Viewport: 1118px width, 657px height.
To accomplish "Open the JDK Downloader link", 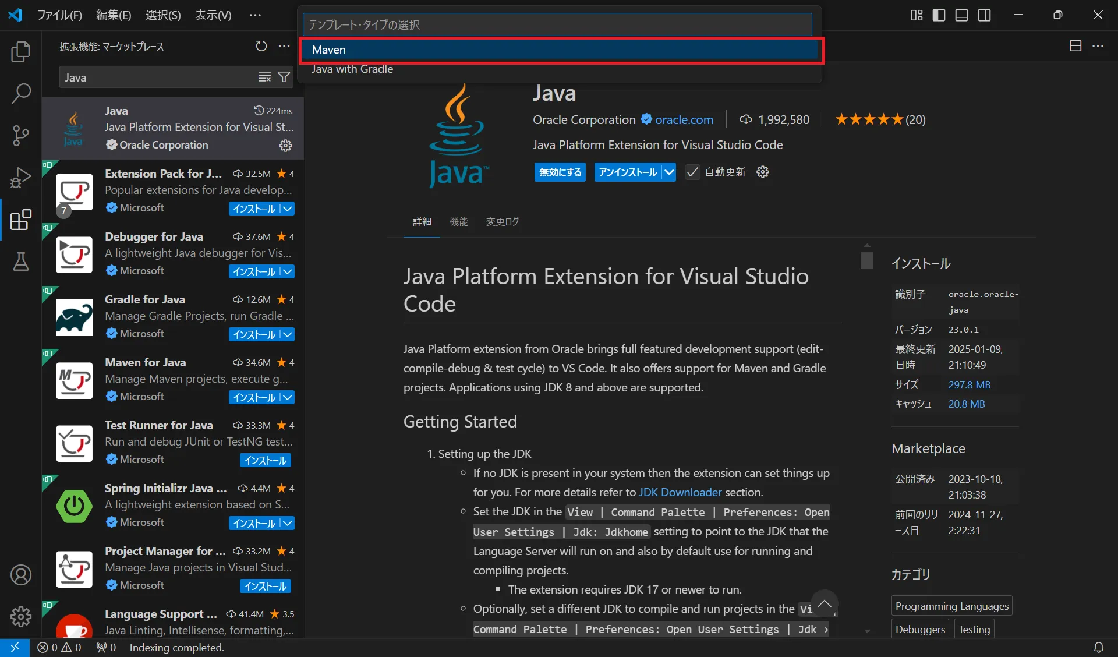I will tap(680, 493).
